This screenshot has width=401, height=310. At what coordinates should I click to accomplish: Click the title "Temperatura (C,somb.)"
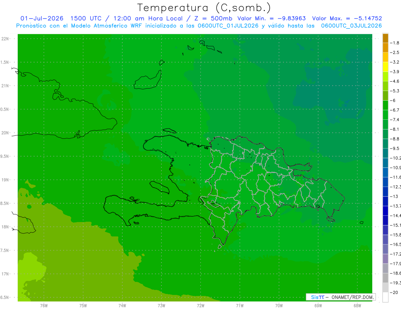tap(204, 8)
